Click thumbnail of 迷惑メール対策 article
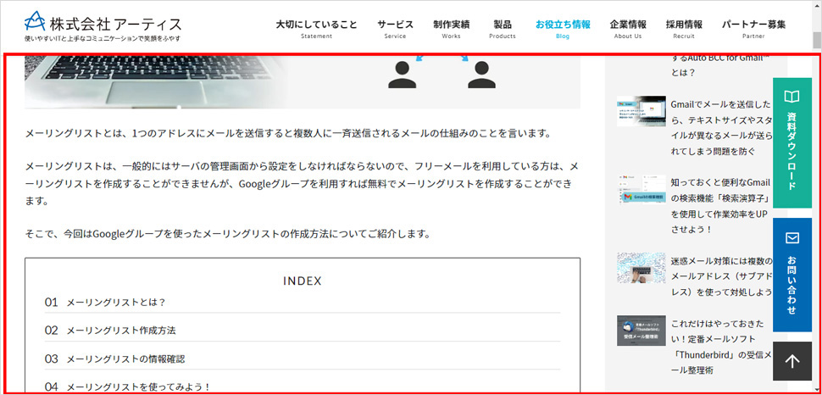 coord(641,268)
